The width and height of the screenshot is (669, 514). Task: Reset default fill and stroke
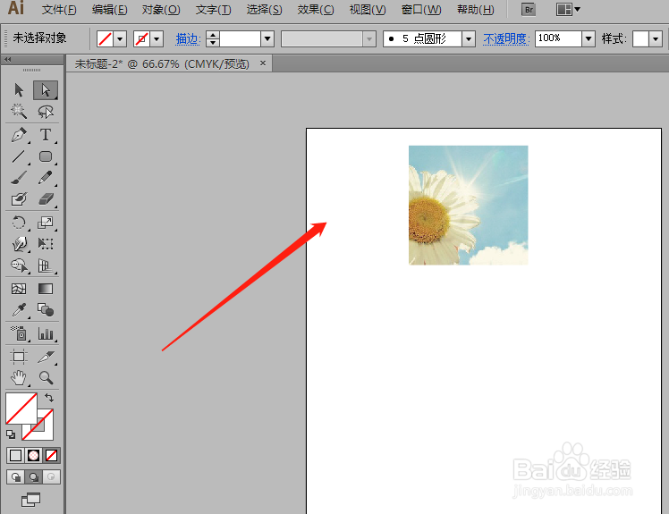(x=11, y=434)
